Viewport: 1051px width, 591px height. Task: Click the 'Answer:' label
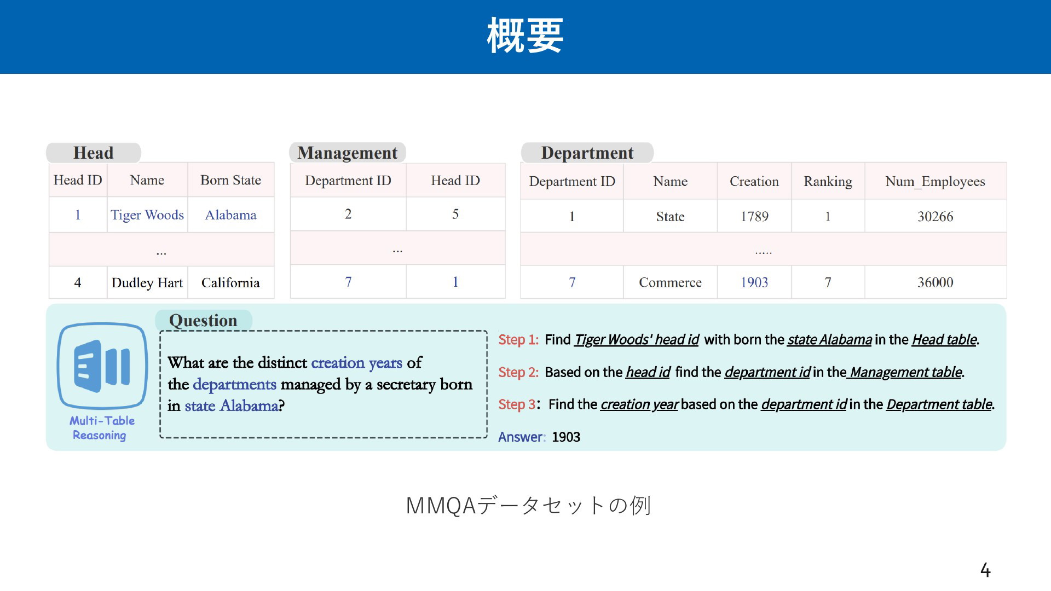tap(522, 437)
